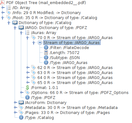This screenshot has width=132, height=123.
Task: Click the book icon for /ARGO dictionary
Action: 21,27
